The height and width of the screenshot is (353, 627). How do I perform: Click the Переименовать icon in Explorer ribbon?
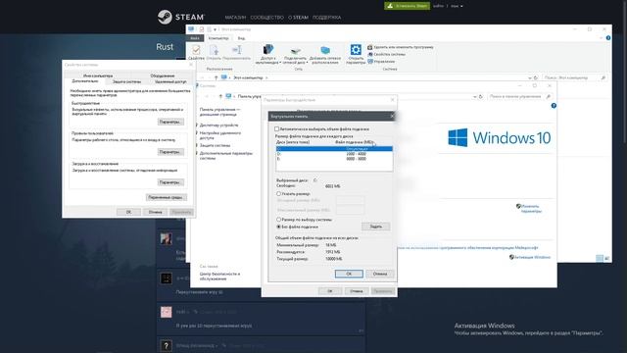click(237, 50)
